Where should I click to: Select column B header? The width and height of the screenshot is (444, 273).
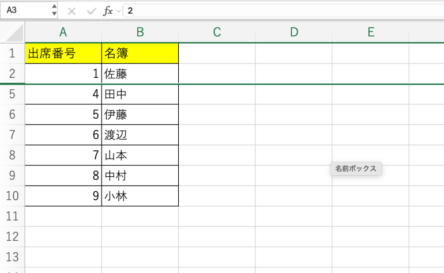(140, 32)
